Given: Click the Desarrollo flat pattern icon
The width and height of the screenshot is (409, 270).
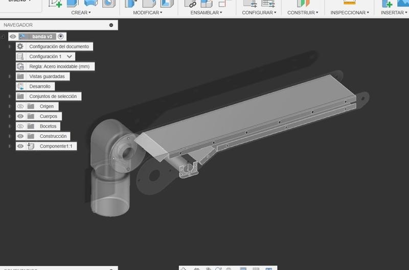Looking at the screenshot, I should pos(20,86).
